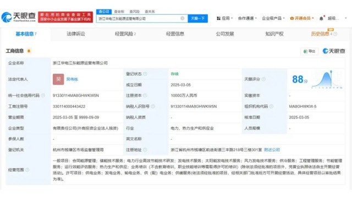Clear the search box with the X icon
The height and width of the screenshot is (198, 352).
pos(183,18)
